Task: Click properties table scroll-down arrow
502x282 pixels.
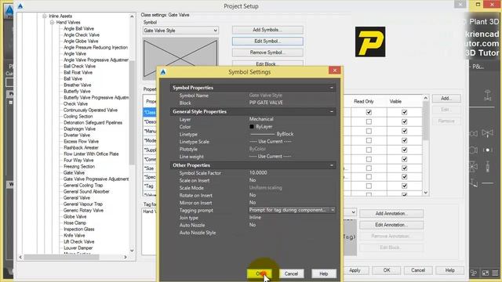Action: (x=425, y=193)
